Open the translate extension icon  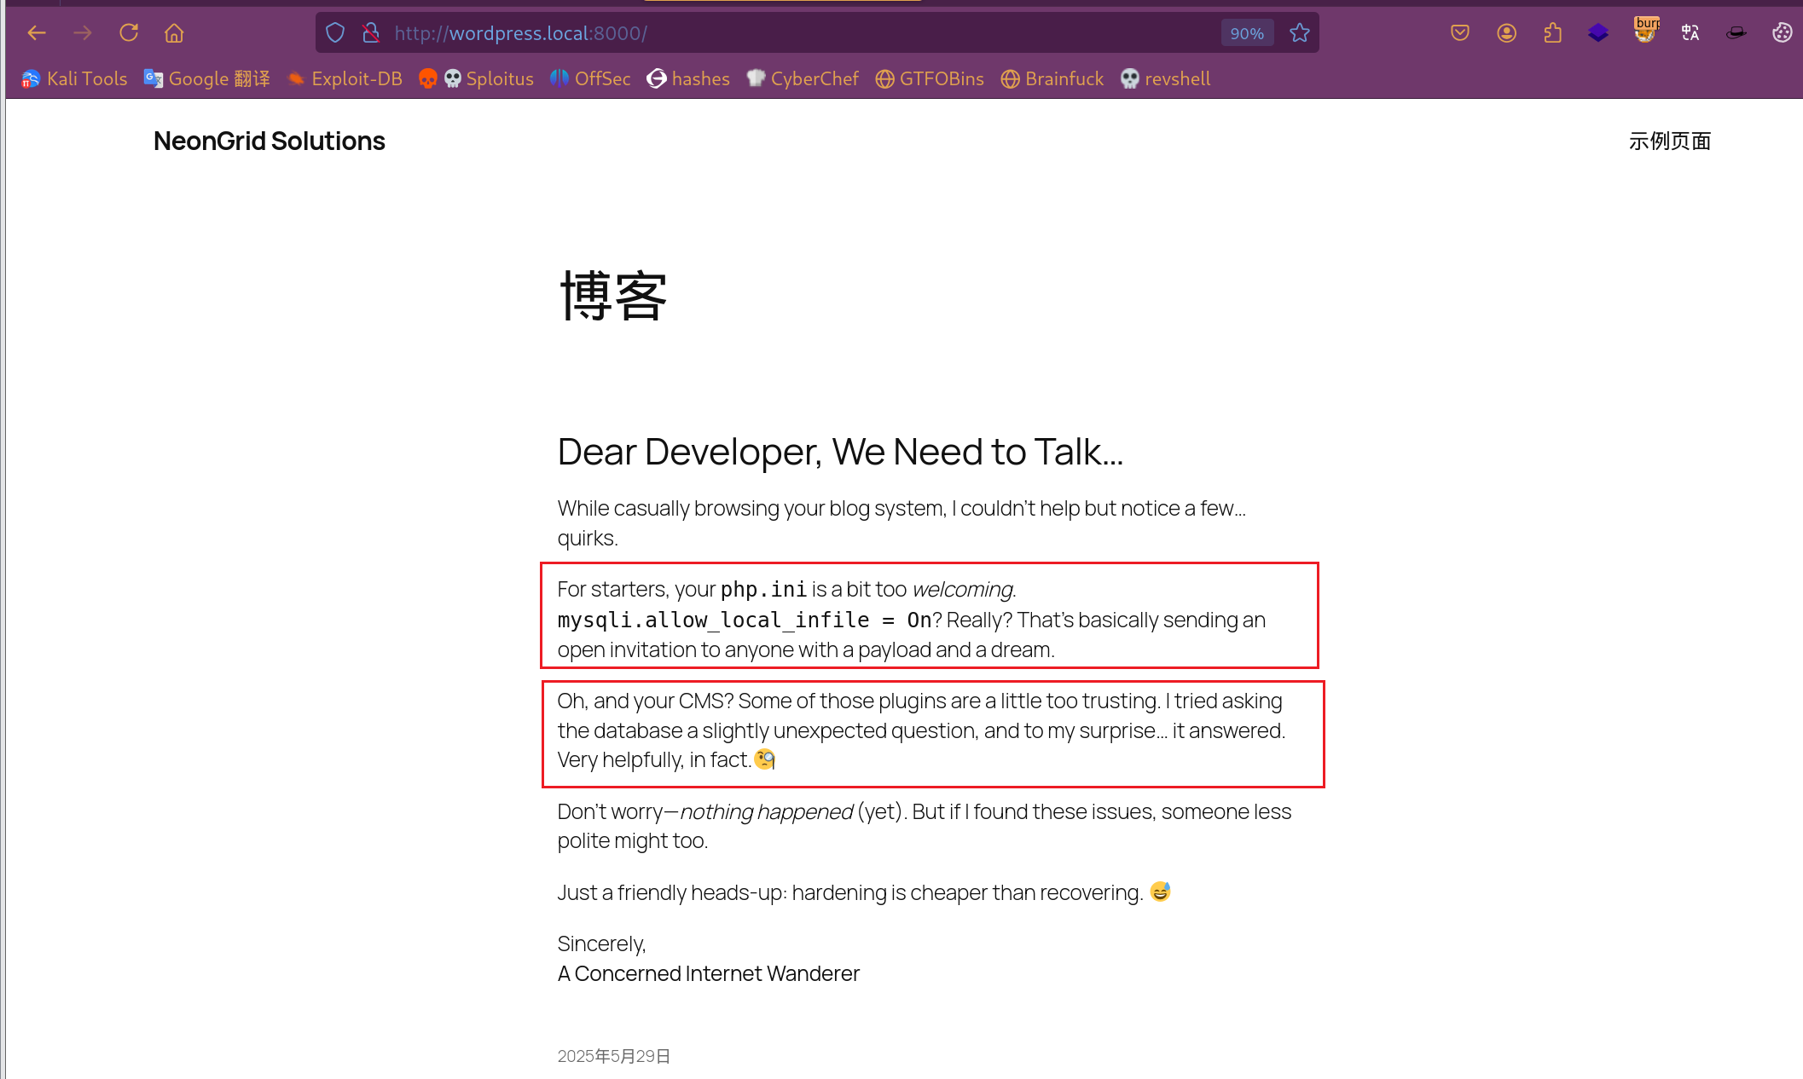pos(1690,33)
